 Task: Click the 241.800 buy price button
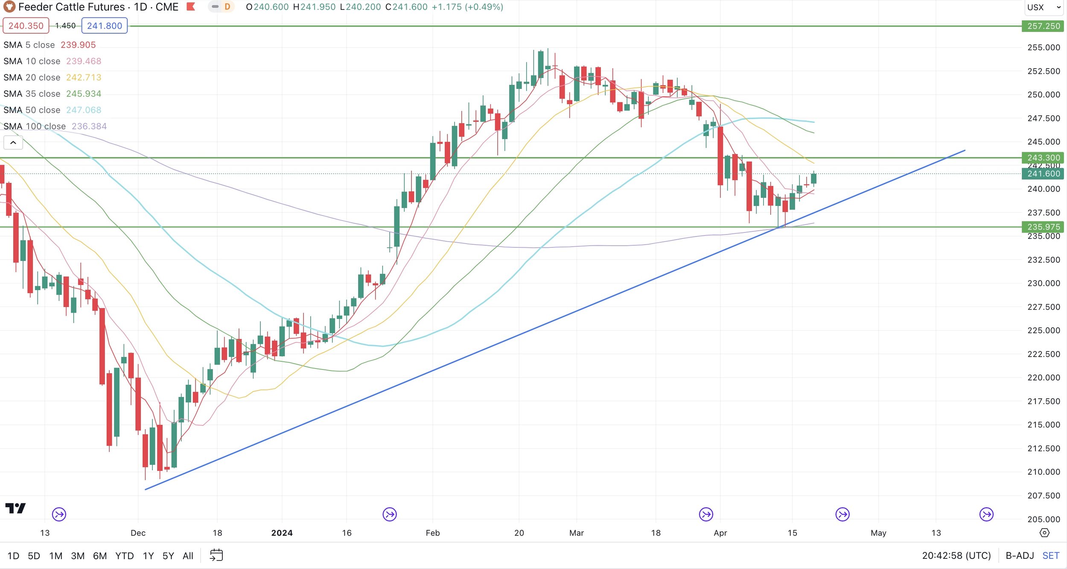click(x=104, y=26)
